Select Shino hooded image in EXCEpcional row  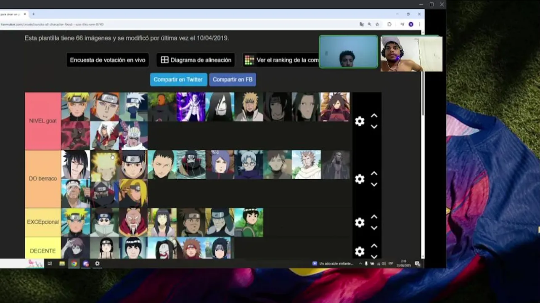[x=104, y=222]
